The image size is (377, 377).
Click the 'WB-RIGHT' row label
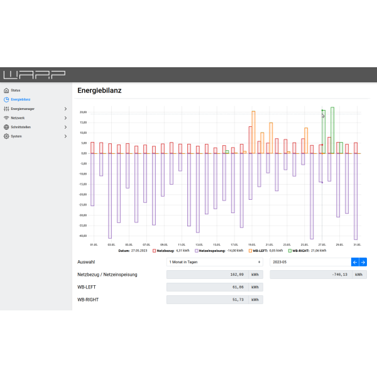(x=88, y=300)
